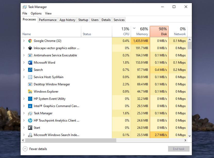Screen dimensions: 214x158
Task: Open the Options menu
Action: [x=36, y=13]
